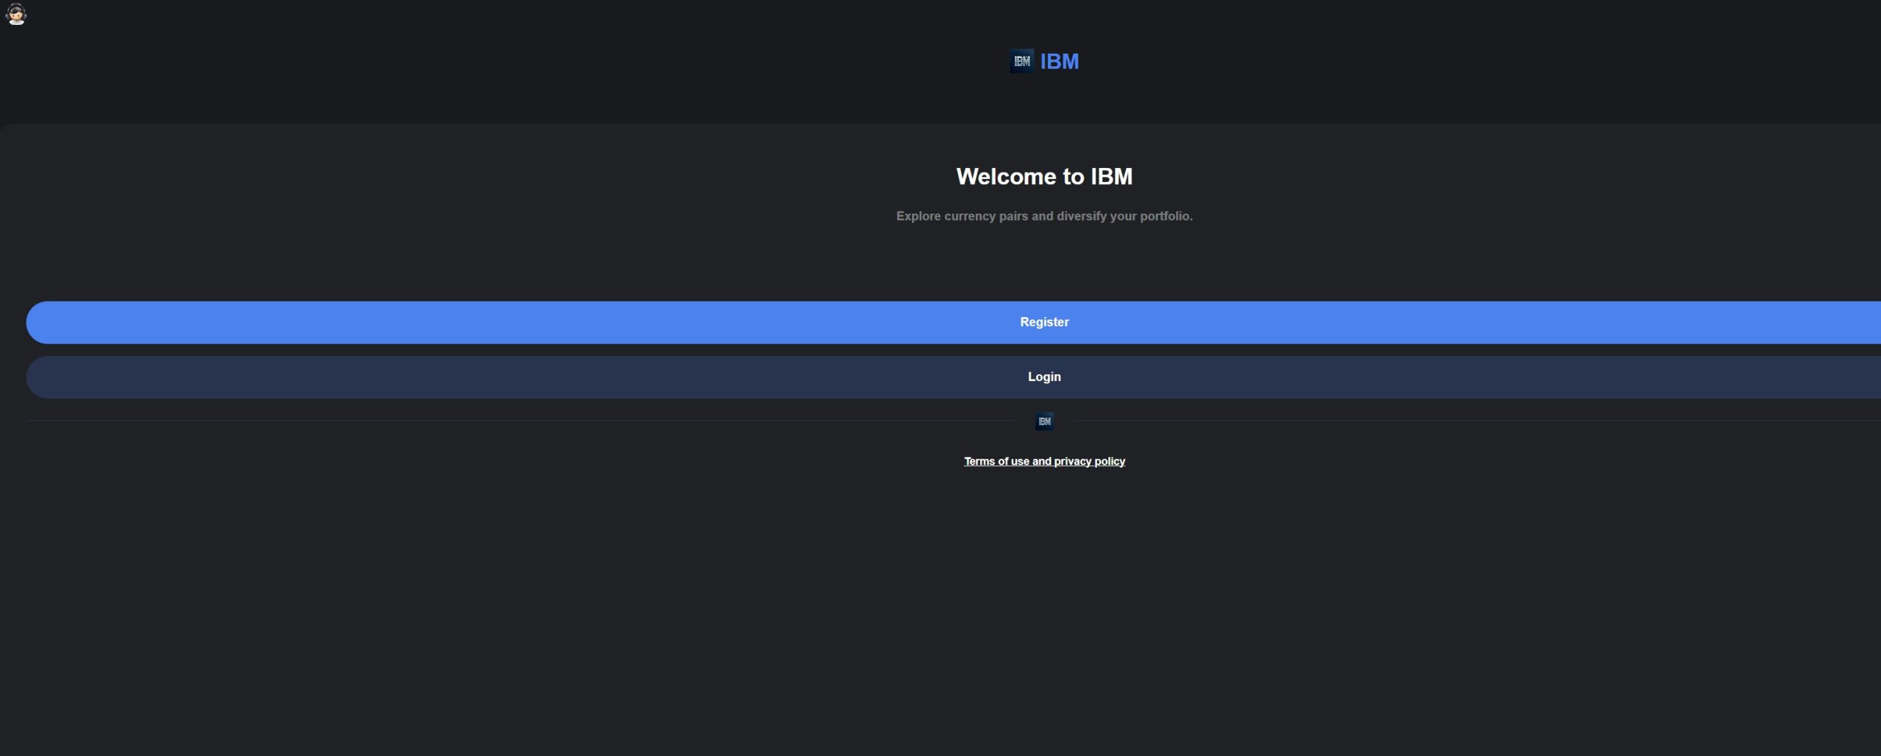Click the white 'Login' label text
This screenshot has width=1881, height=756.
coord(1044,377)
